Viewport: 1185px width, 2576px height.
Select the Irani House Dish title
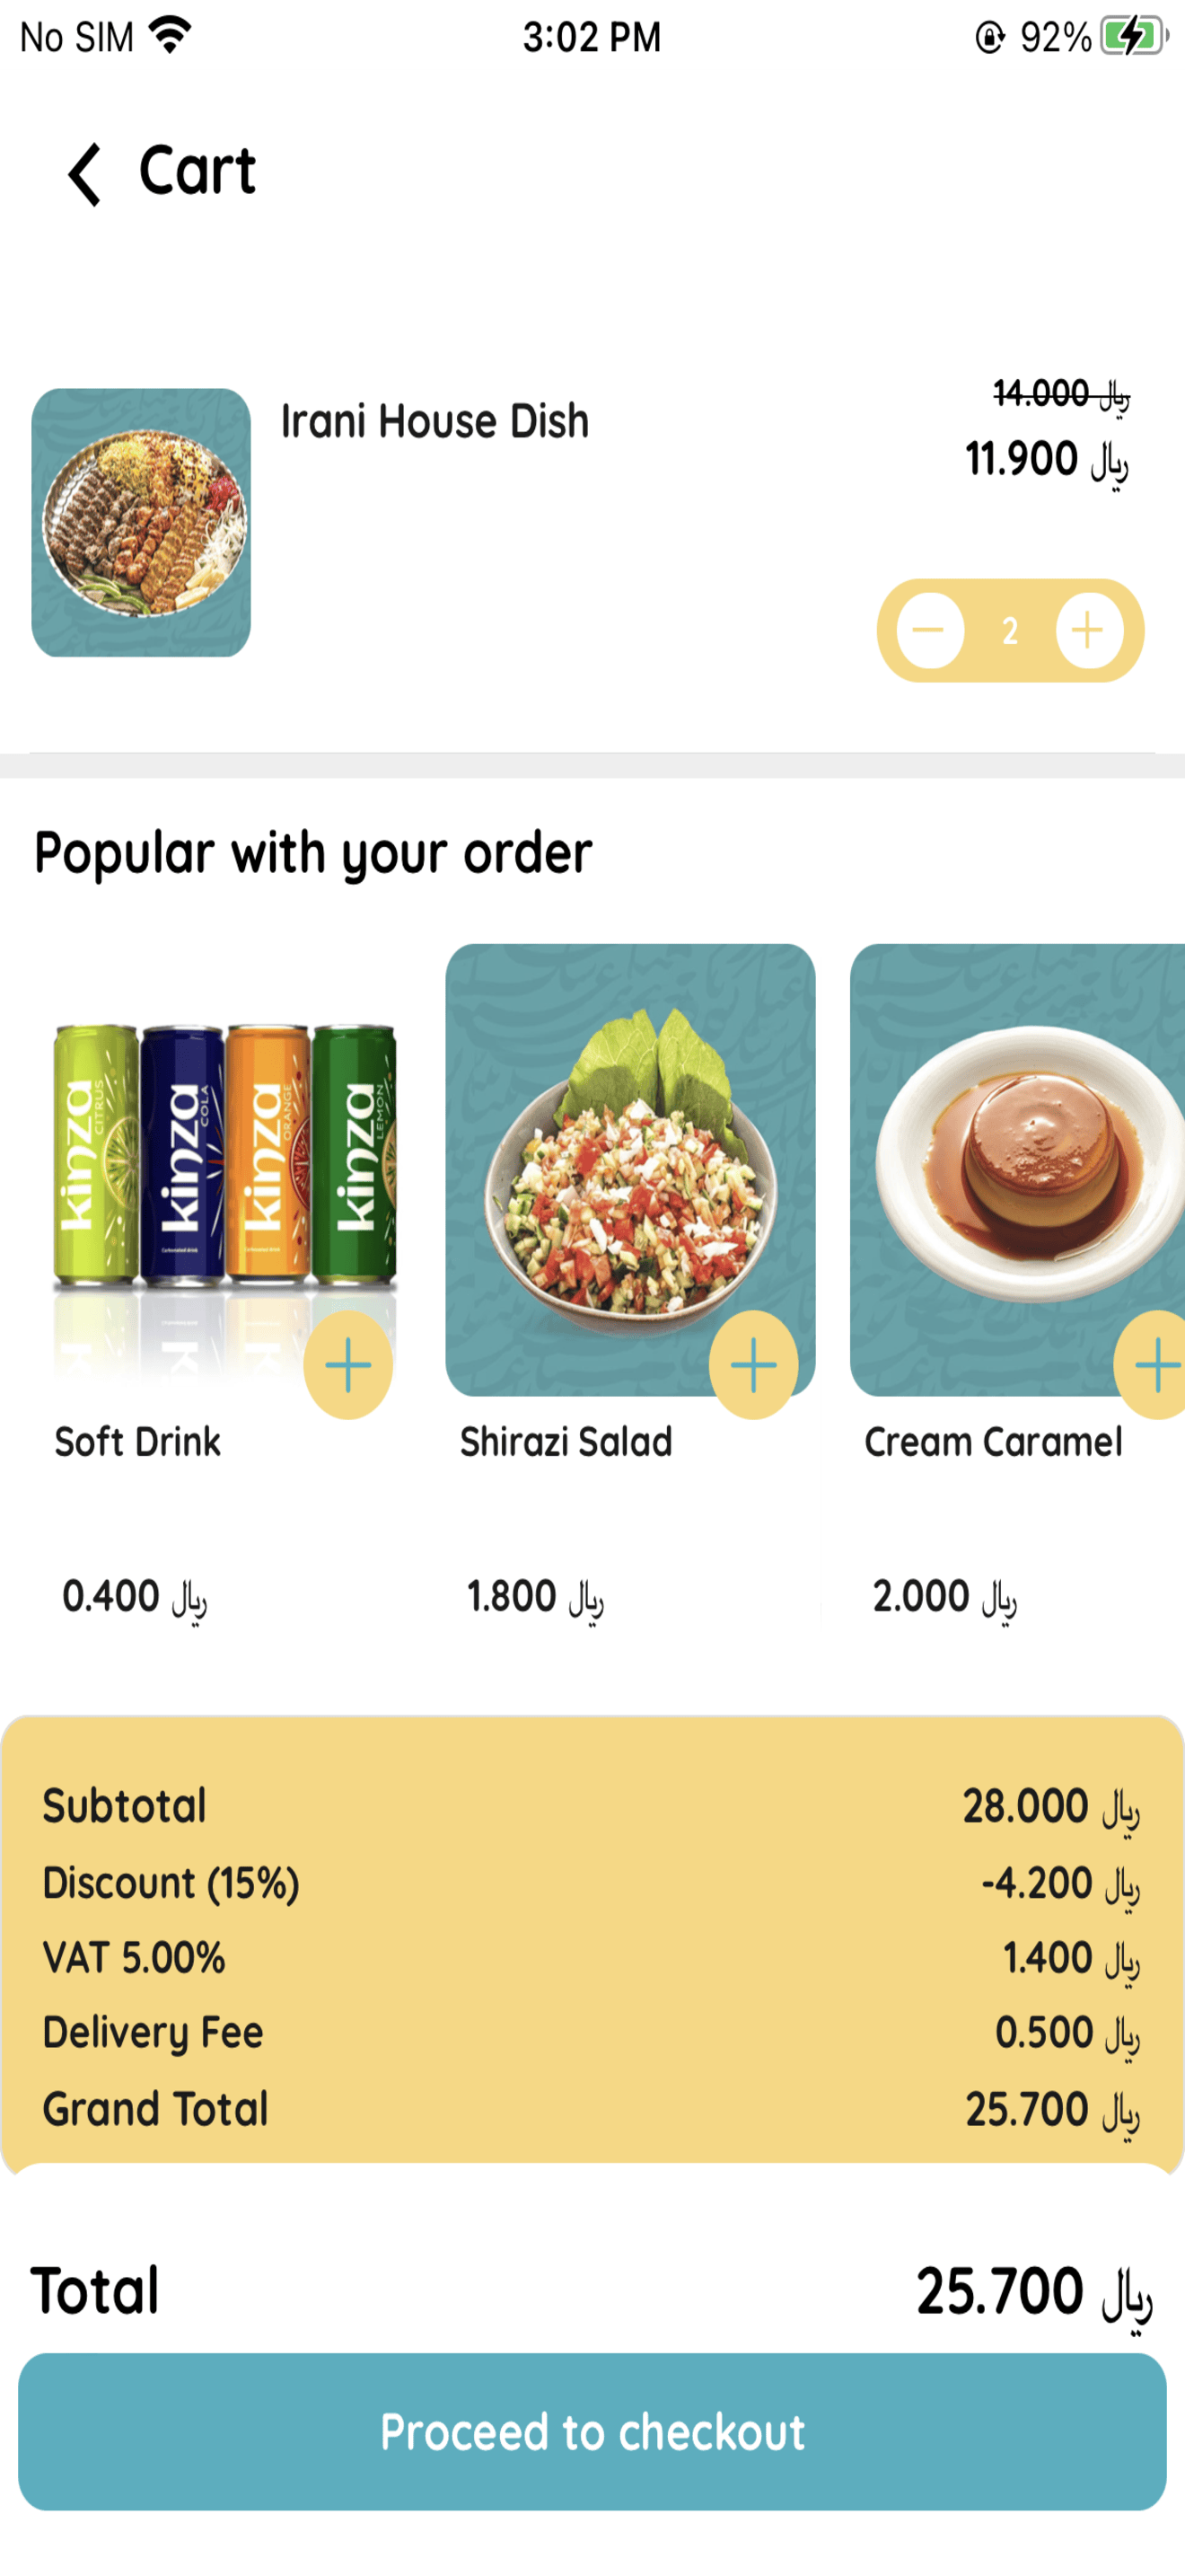pyautogui.click(x=434, y=421)
